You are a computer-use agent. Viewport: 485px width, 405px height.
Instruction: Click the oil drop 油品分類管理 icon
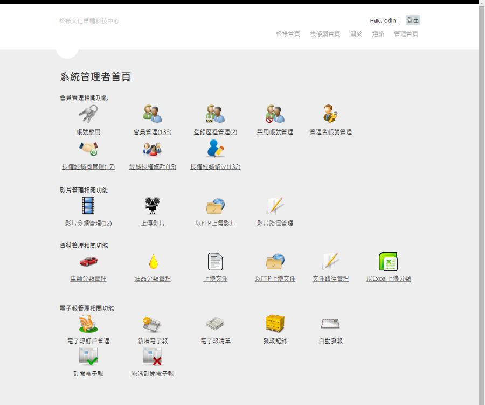pos(153,262)
